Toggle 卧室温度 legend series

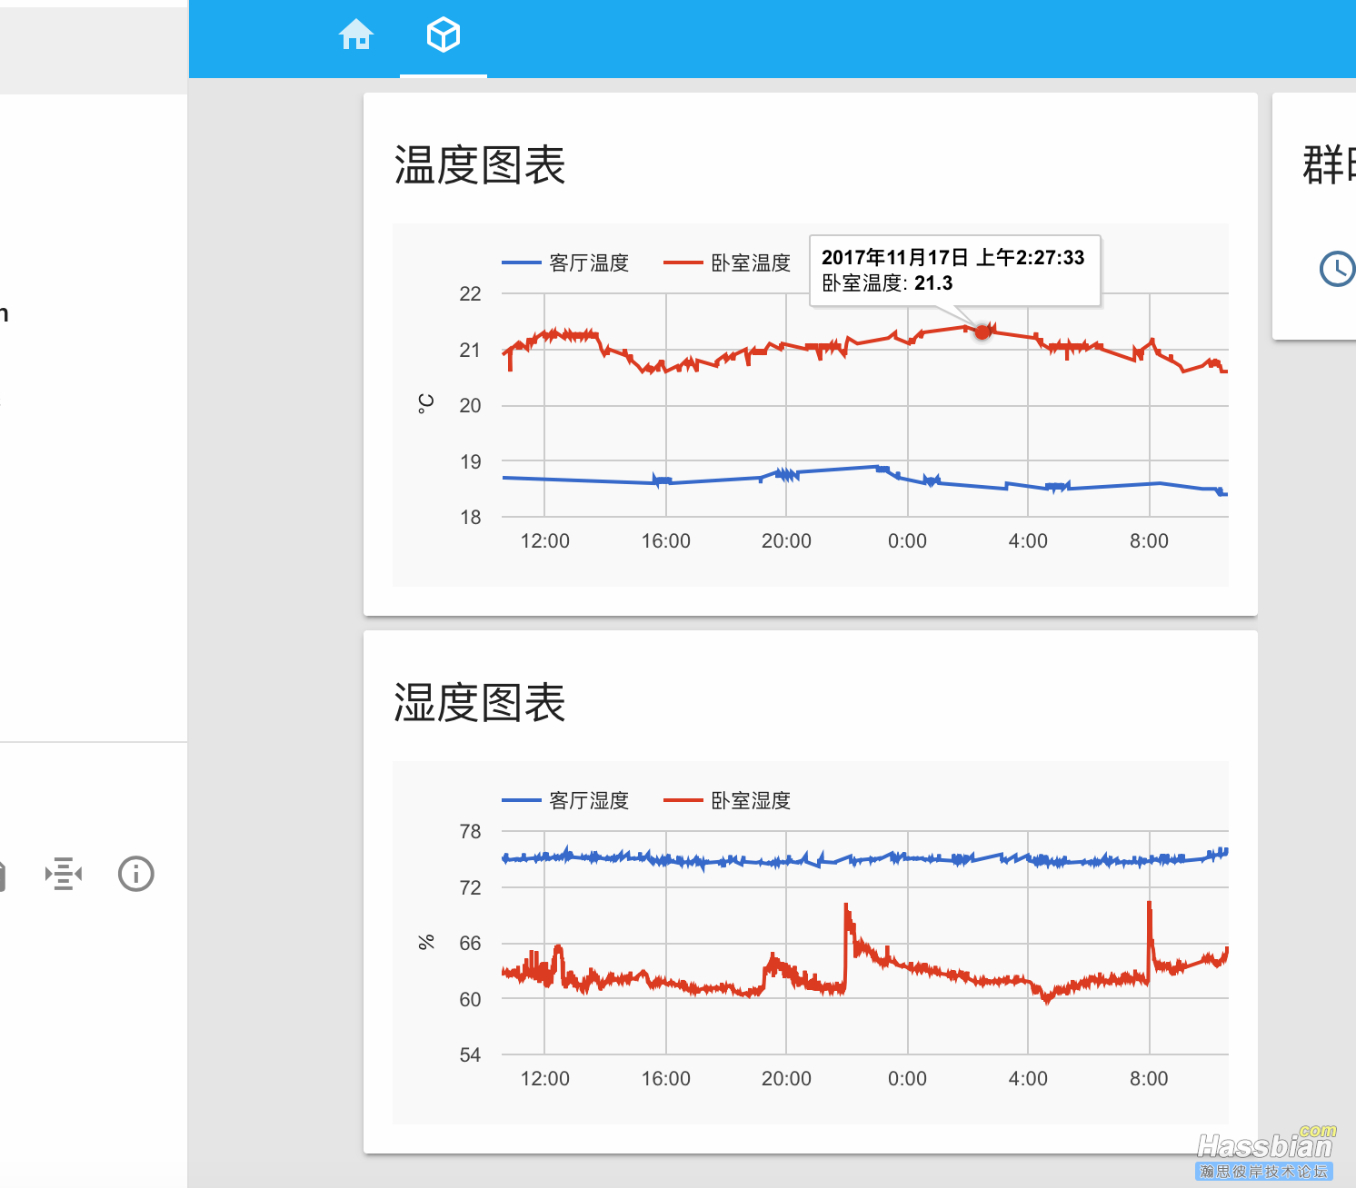tap(727, 263)
